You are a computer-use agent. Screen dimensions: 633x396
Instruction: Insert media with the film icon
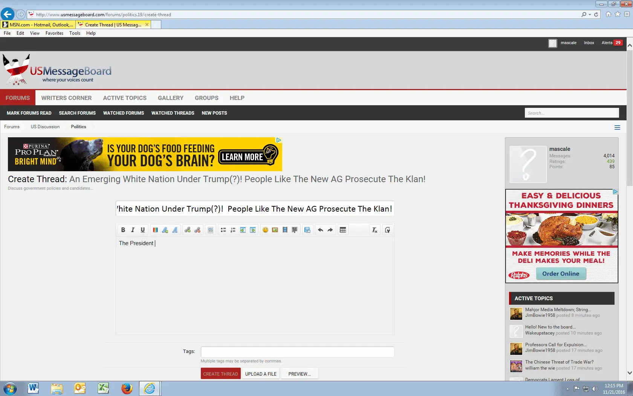[285, 230]
